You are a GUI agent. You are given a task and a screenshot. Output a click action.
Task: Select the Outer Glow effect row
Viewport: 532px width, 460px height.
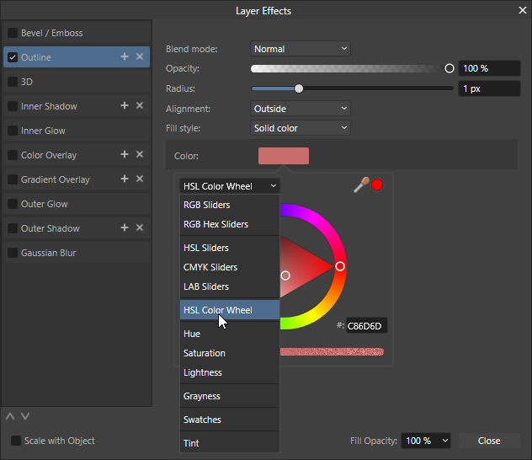coord(77,204)
